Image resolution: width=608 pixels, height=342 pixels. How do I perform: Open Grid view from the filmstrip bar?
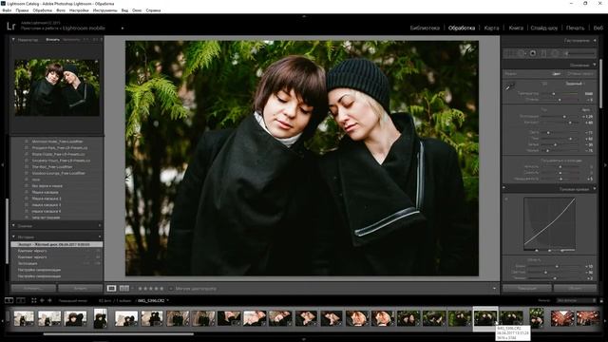click(34, 300)
